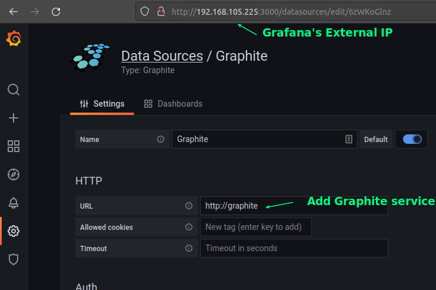Open Configuration gear icon

point(14,231)
